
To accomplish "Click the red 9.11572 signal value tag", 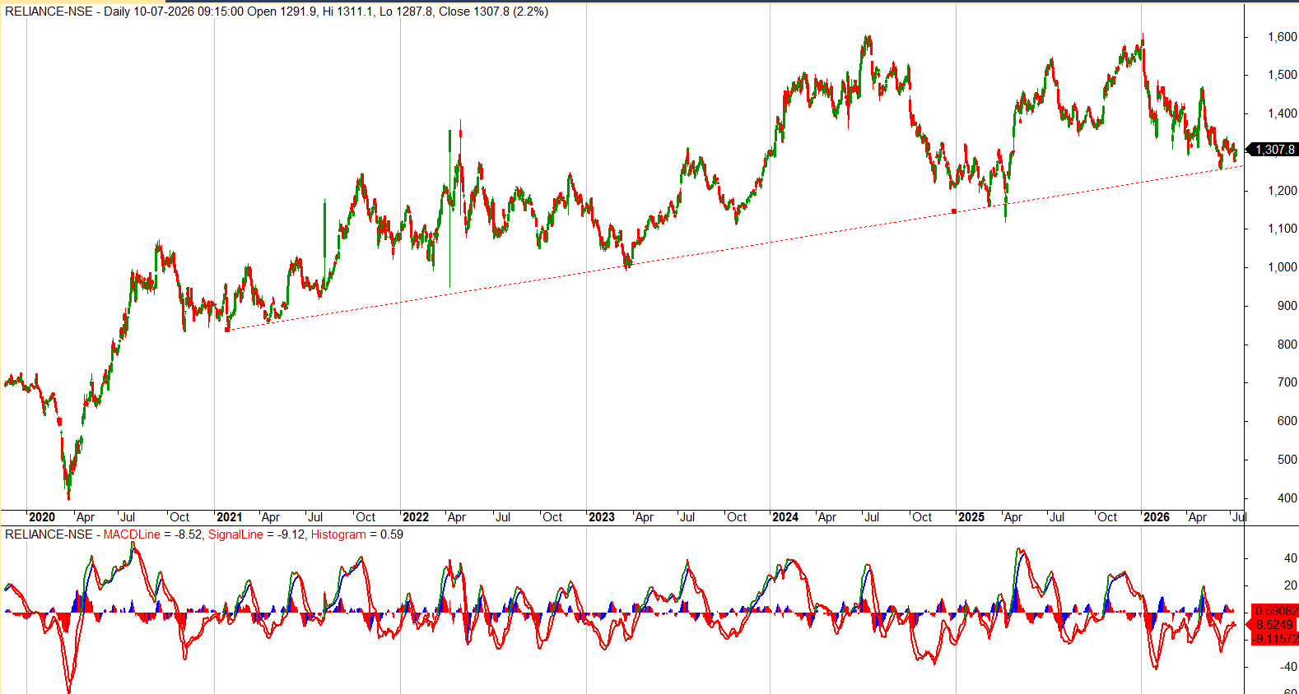I will point(1275,639).
